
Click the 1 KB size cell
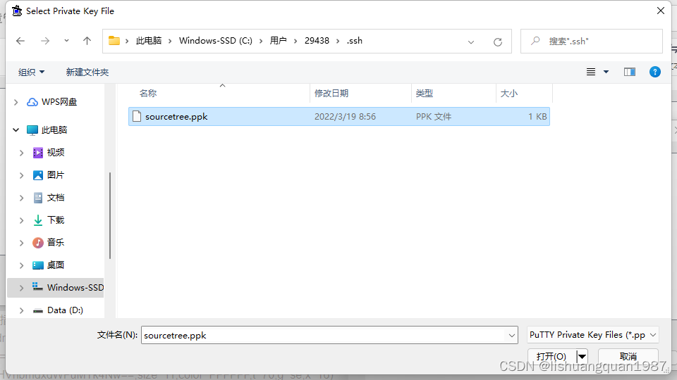537,117
